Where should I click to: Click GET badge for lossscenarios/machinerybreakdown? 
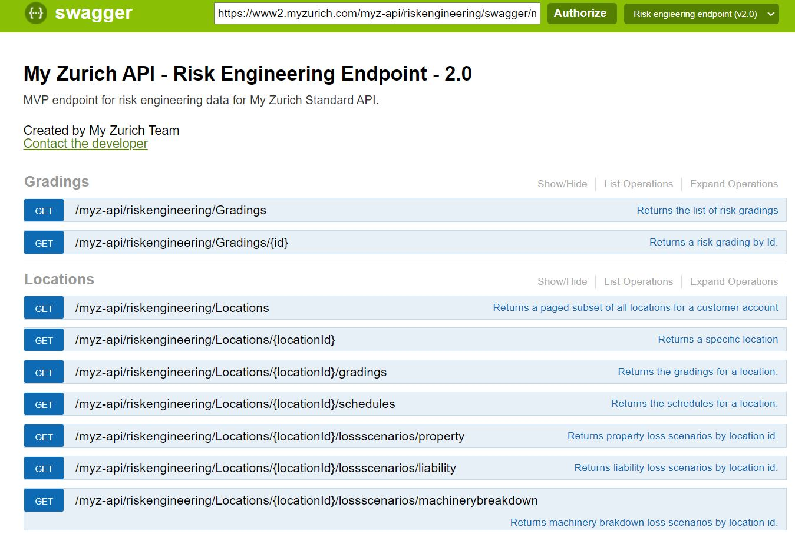[x=44, y=501]
